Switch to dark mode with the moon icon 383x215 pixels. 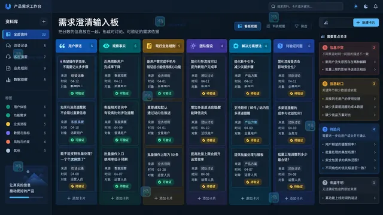pyautogui.click(x=366, y=7)
